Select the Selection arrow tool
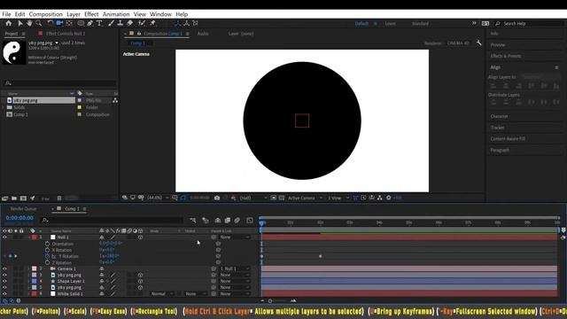 [20, 23]
